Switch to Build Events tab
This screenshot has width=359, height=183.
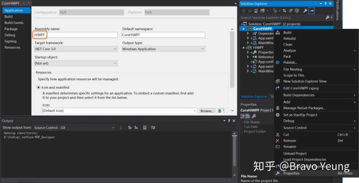14,22
